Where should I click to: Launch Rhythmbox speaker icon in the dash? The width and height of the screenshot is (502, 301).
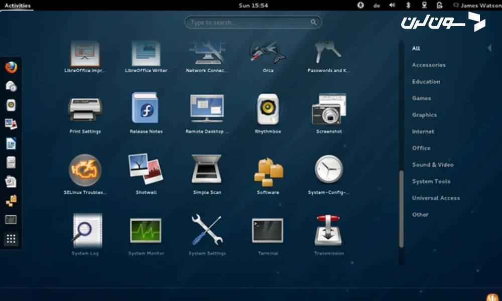pos(11,105)
